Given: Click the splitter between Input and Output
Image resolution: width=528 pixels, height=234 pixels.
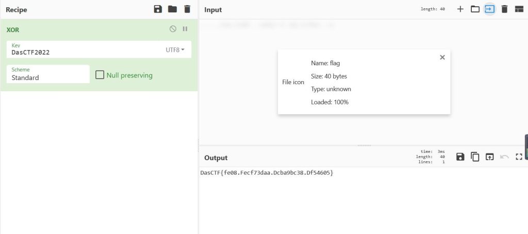Looking at the screenshot, I should 364,145.
